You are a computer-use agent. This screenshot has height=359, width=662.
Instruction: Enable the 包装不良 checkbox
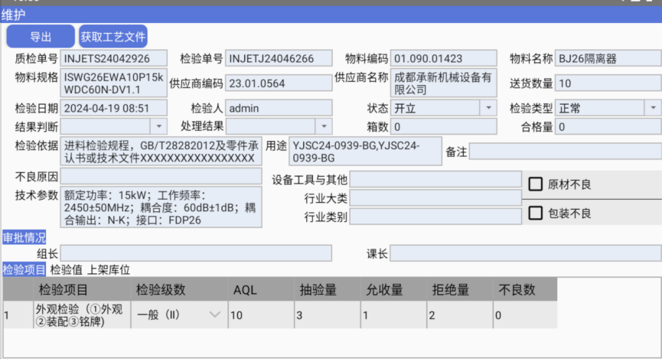click(535, 213)
